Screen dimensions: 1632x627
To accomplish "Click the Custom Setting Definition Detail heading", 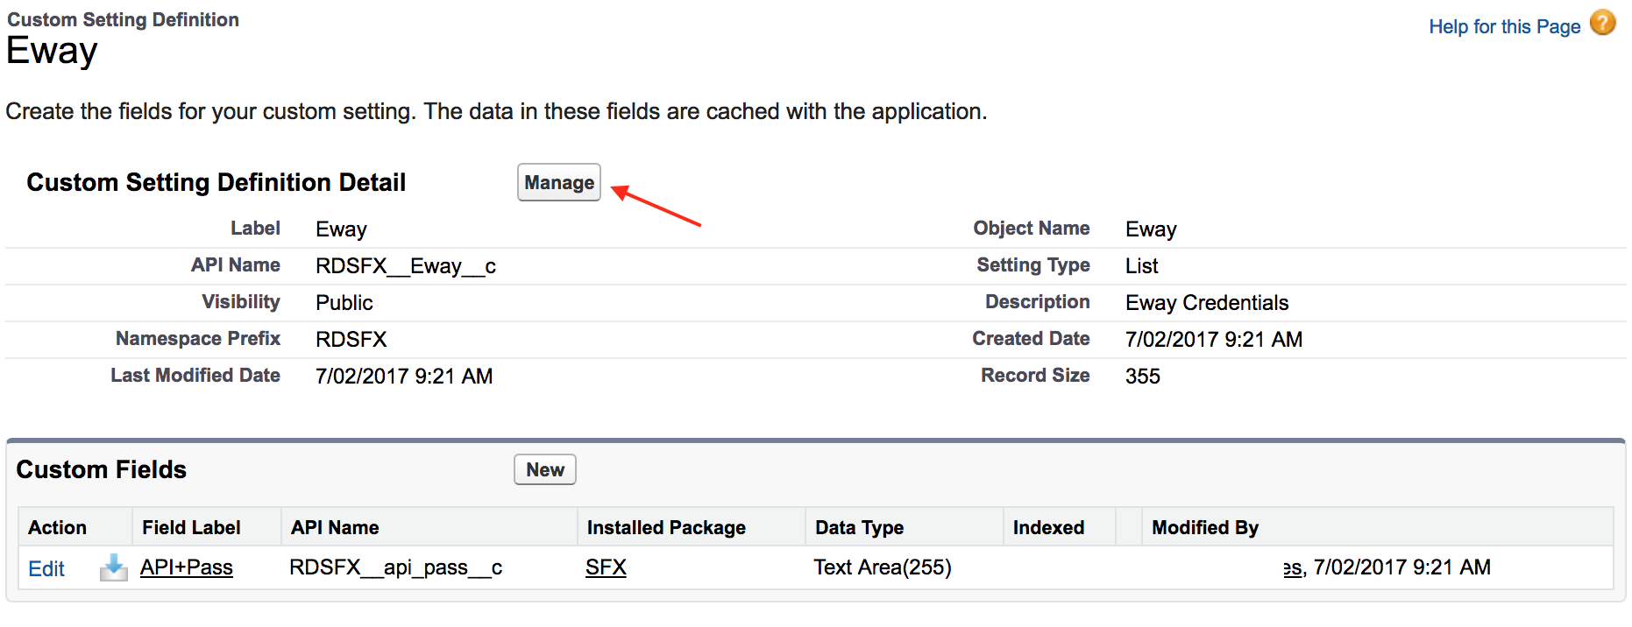I will coord(216,182).
